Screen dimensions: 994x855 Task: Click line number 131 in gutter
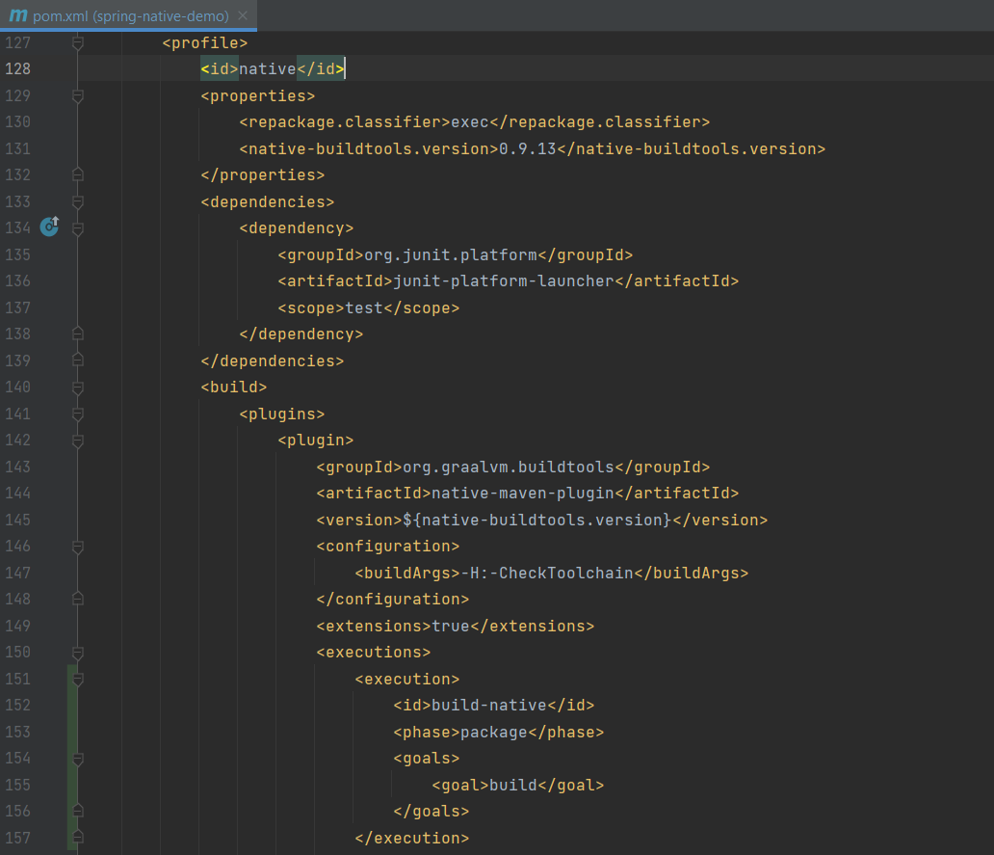(x=17, y=149)
